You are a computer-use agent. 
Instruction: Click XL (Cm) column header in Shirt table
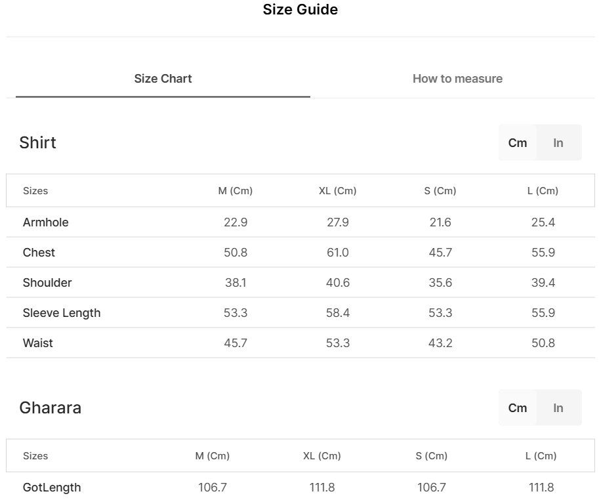337,191
